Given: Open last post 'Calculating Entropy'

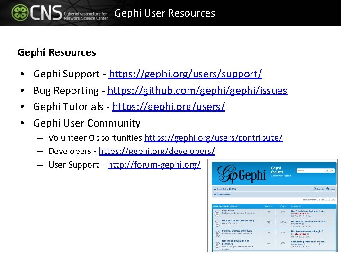Looking at the screenshot, I should (309, 242).
